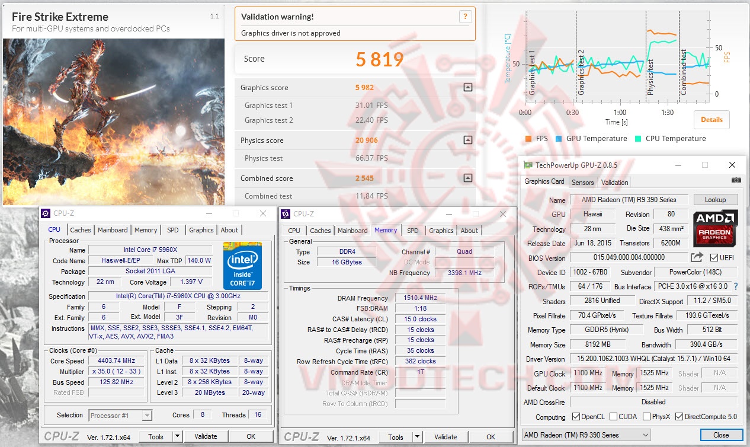Open the GPU selection dropdown in GPU-Z
The width and height of the screenshot is (750, 447).
585,435
